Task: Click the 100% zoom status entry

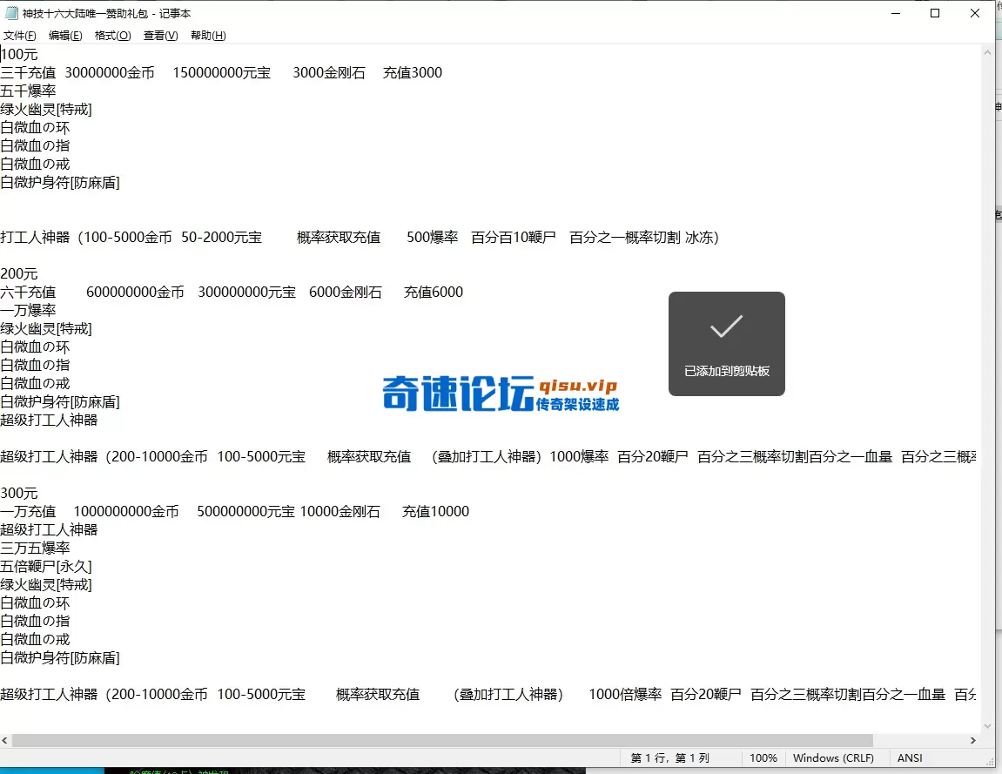Action: click(x=763, y=758)
